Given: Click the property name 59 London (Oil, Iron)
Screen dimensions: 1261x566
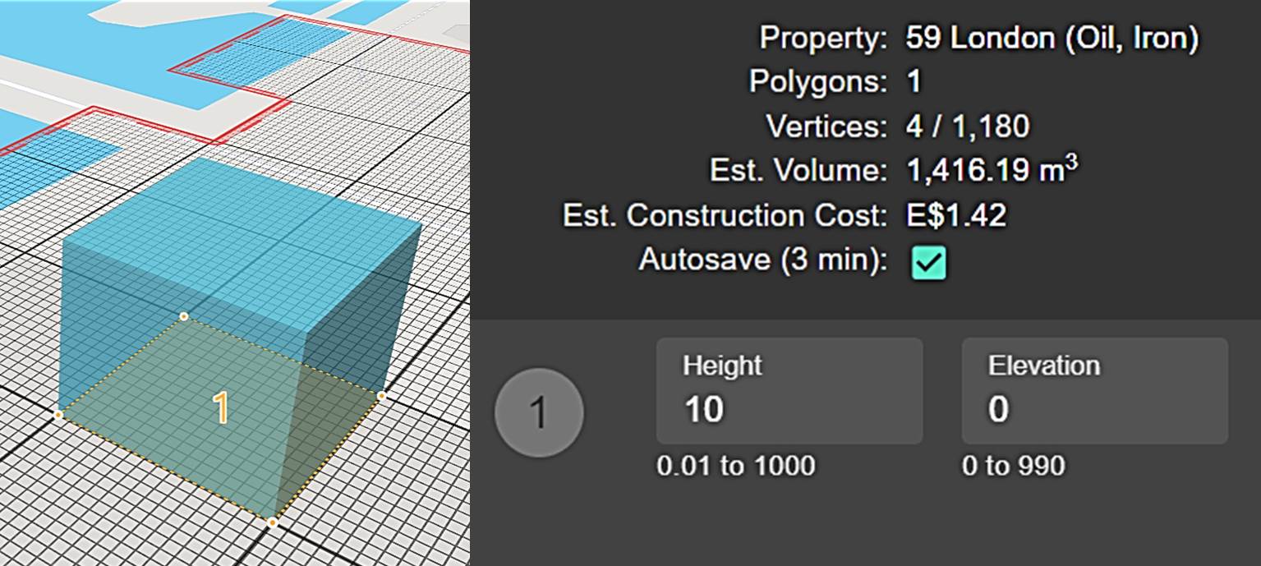Looking at the screenshot, I should pos(1052,38).
